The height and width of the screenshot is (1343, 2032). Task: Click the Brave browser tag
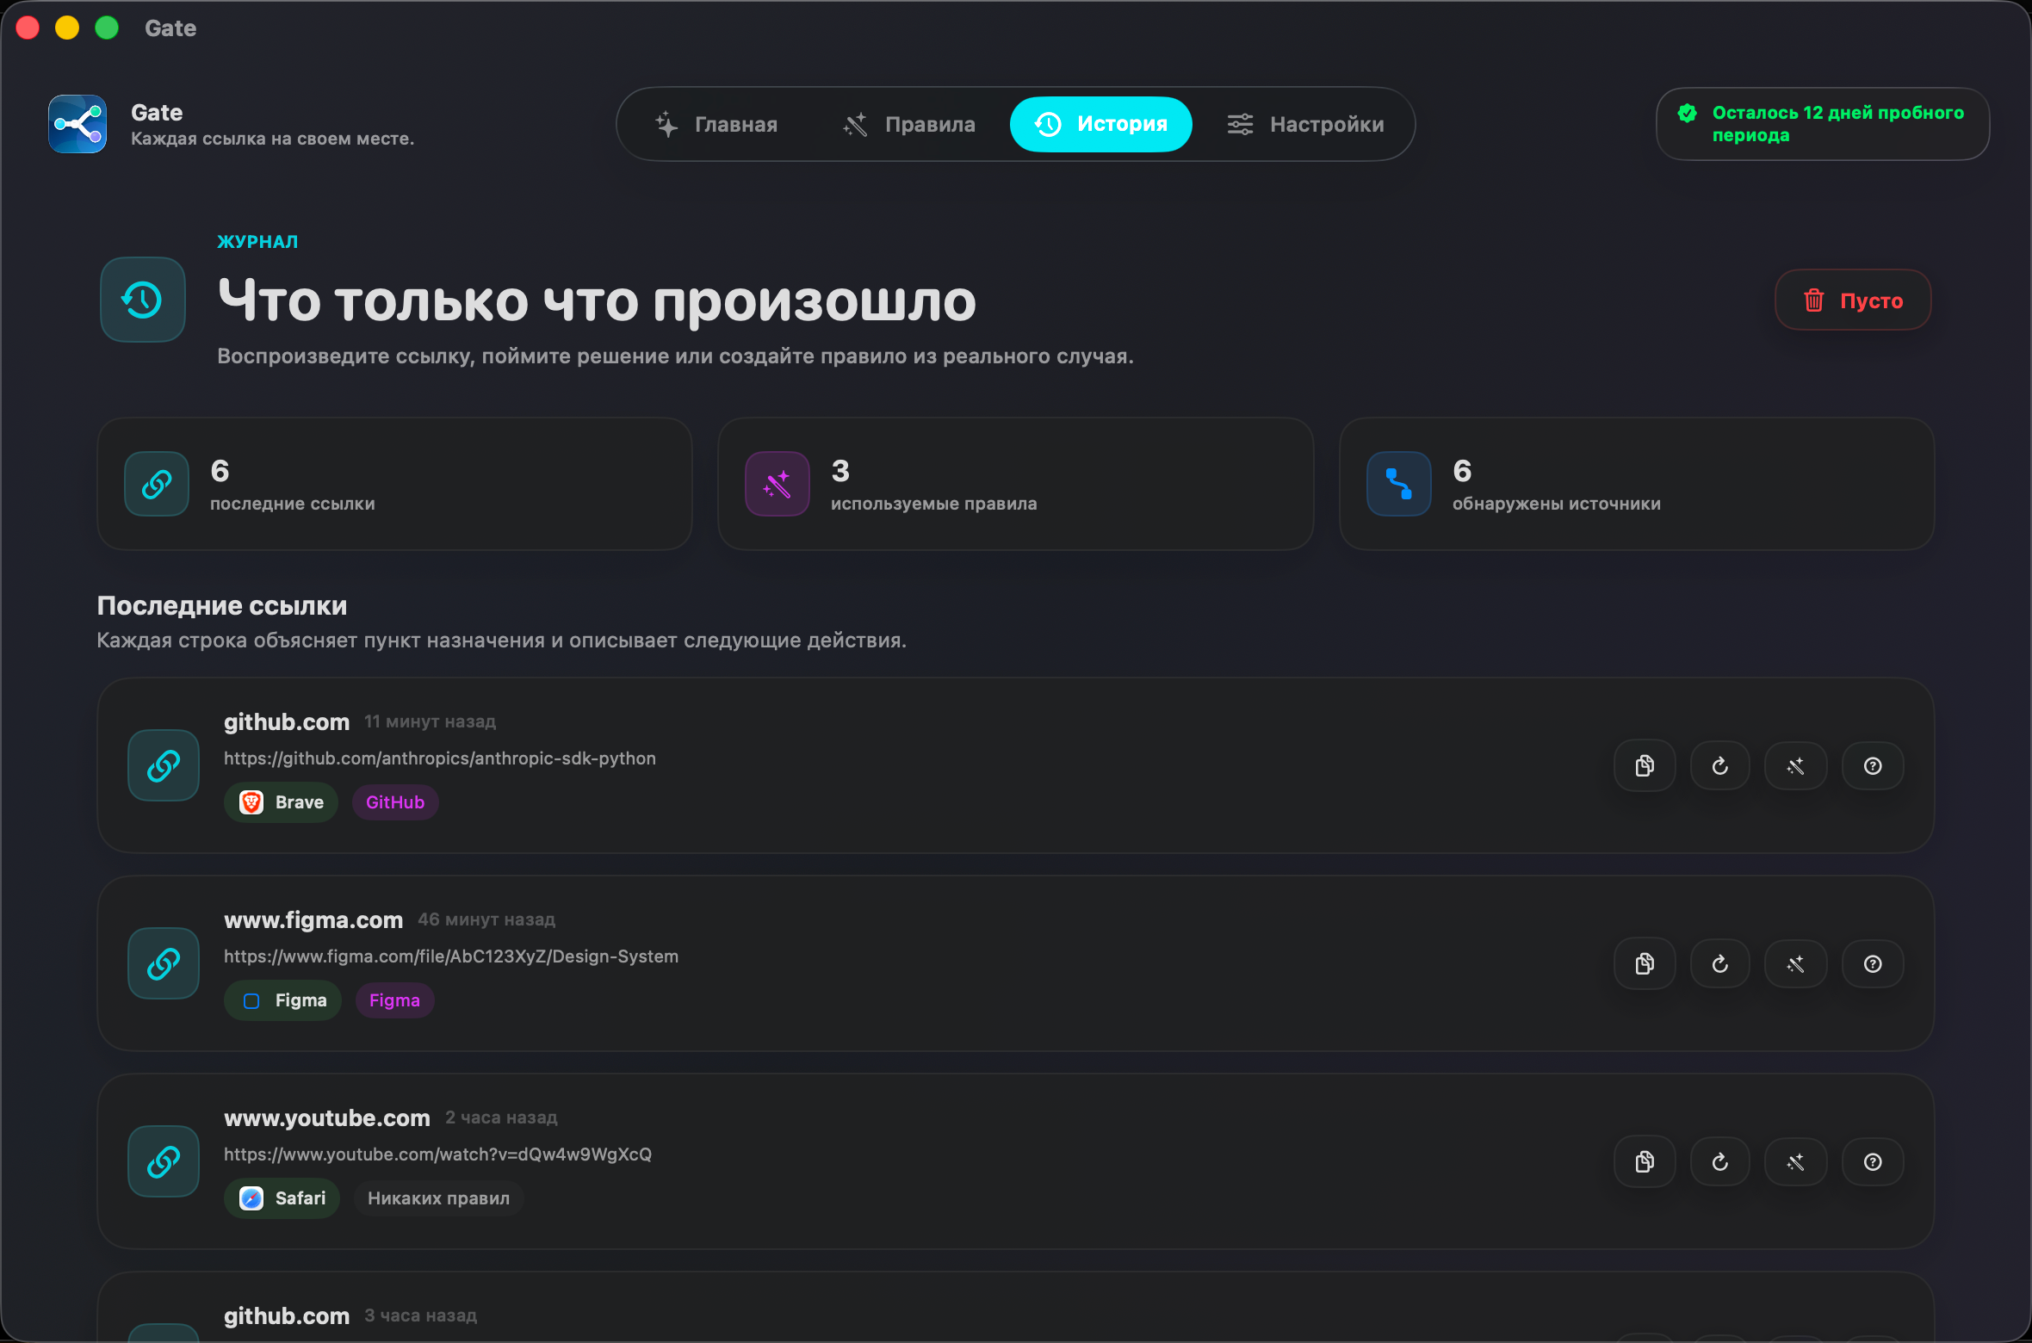click(x=282, y=802)
